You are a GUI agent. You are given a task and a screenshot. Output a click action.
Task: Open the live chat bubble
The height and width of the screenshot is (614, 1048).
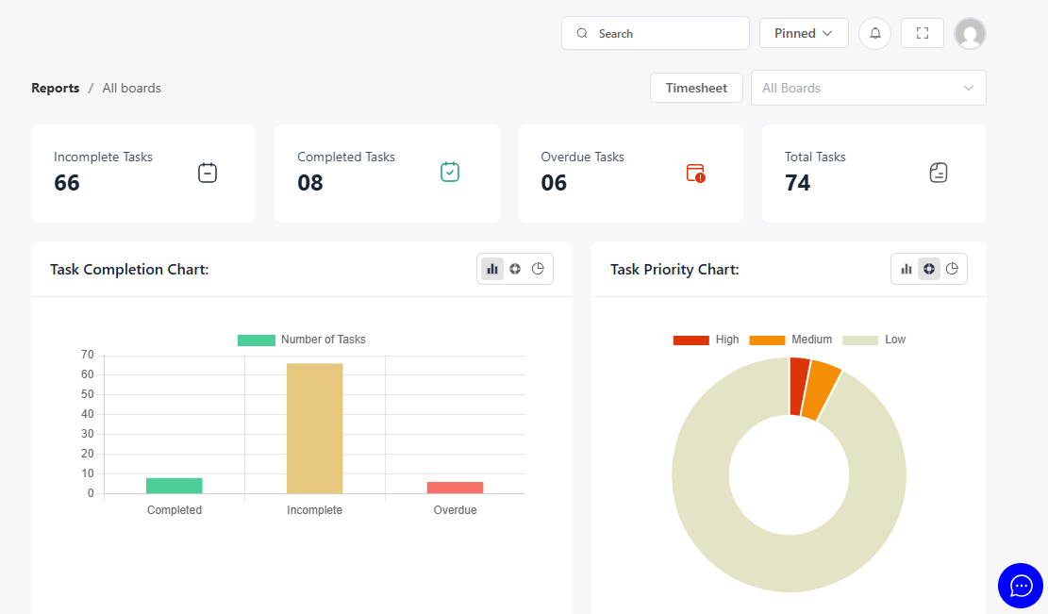1020,586
